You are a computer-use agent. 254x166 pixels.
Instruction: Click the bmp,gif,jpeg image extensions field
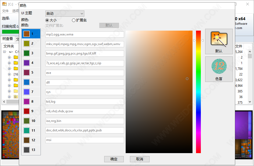(85, 53)
